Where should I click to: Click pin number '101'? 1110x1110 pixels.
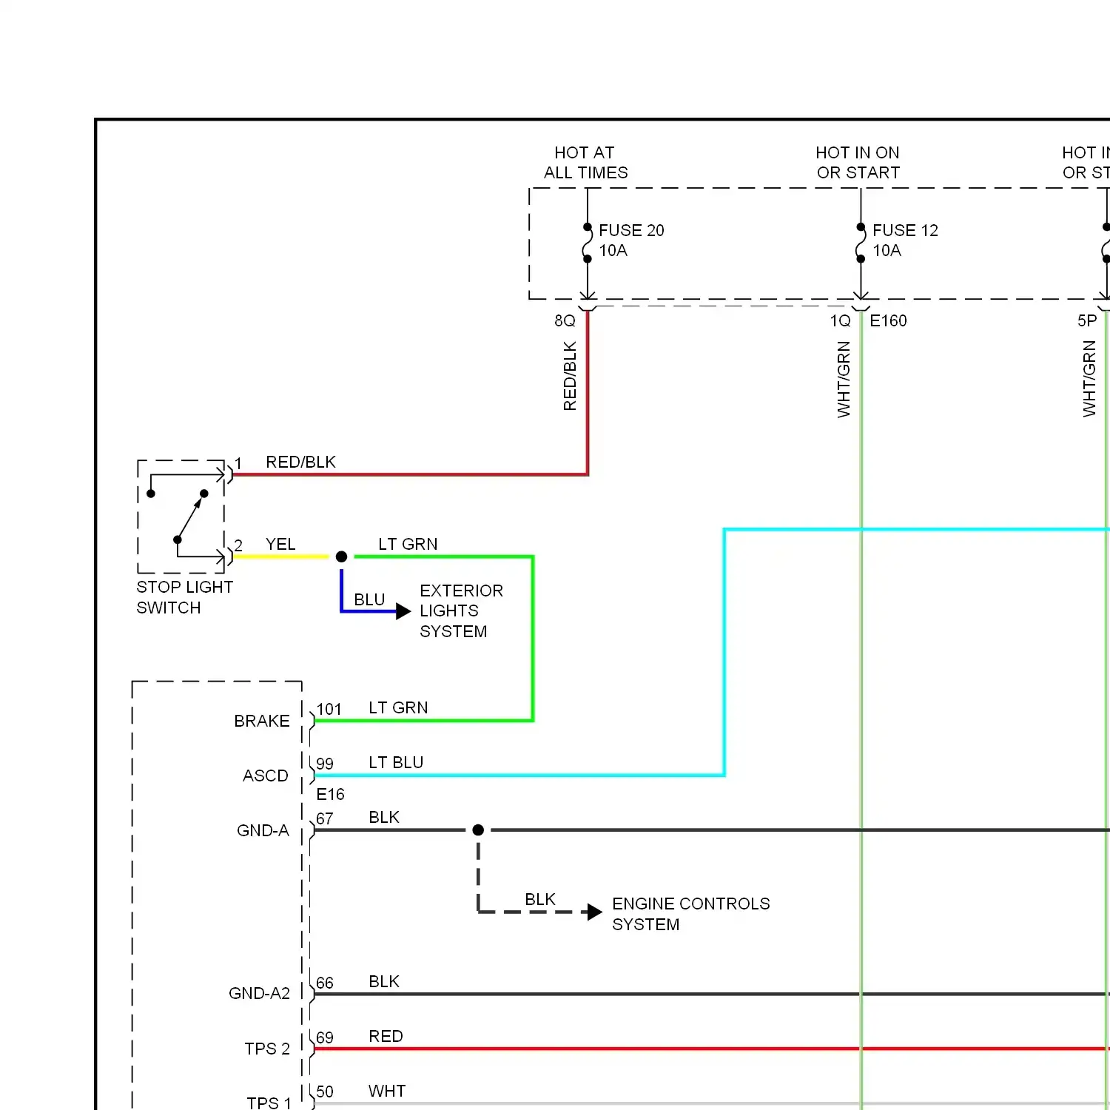329,709
